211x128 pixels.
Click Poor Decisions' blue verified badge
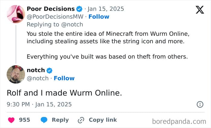80,9
